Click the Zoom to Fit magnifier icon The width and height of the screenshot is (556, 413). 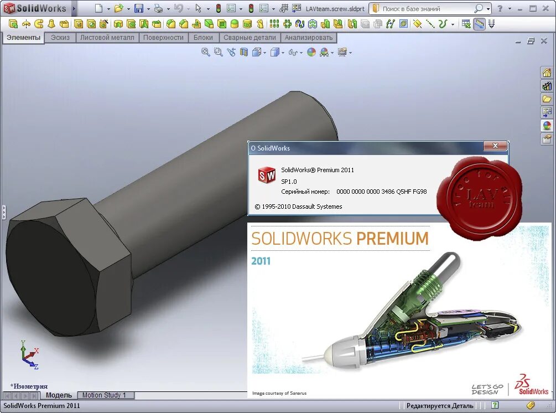tap(205, 52)
